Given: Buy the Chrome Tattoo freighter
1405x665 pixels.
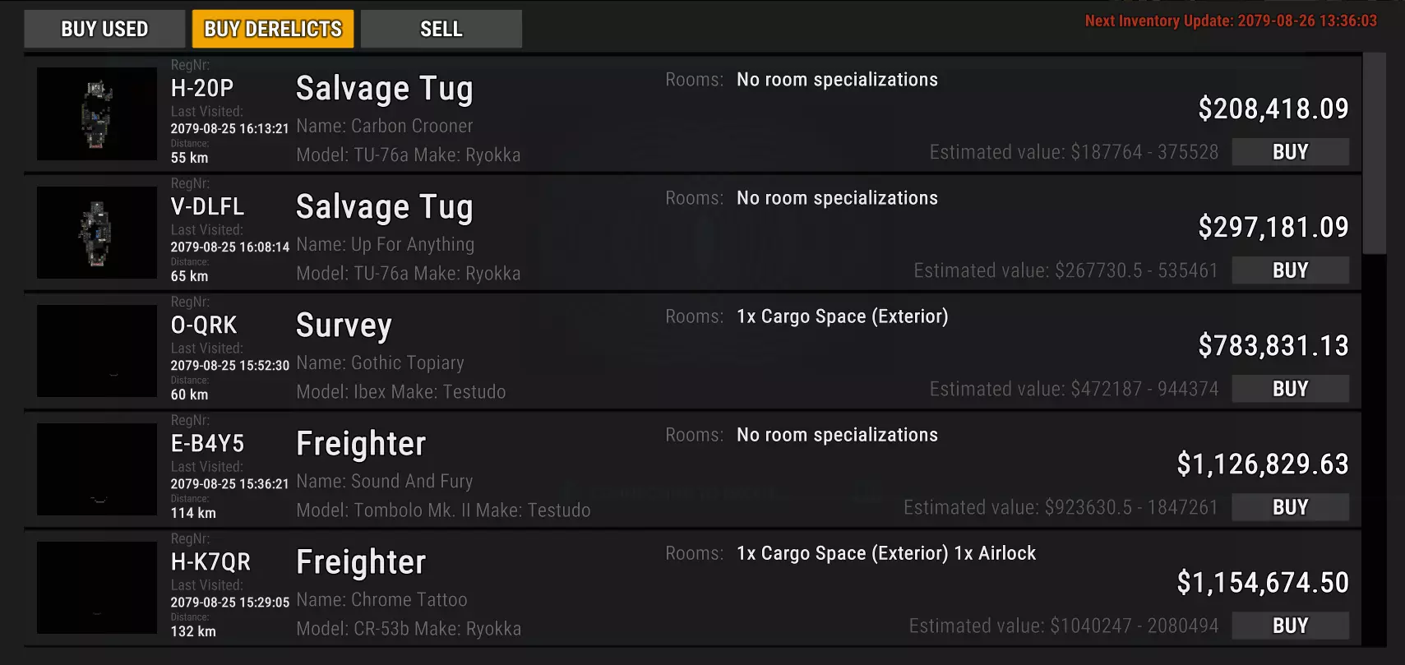Looking at the screenshot, I should point(1290,626).
